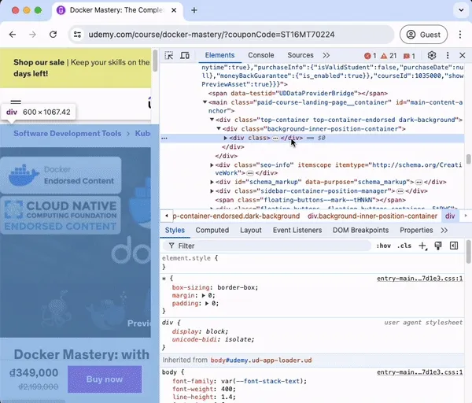Screen dimensions: 472x403
Task: Close the Docker Mastery tab
Action: 174,10
